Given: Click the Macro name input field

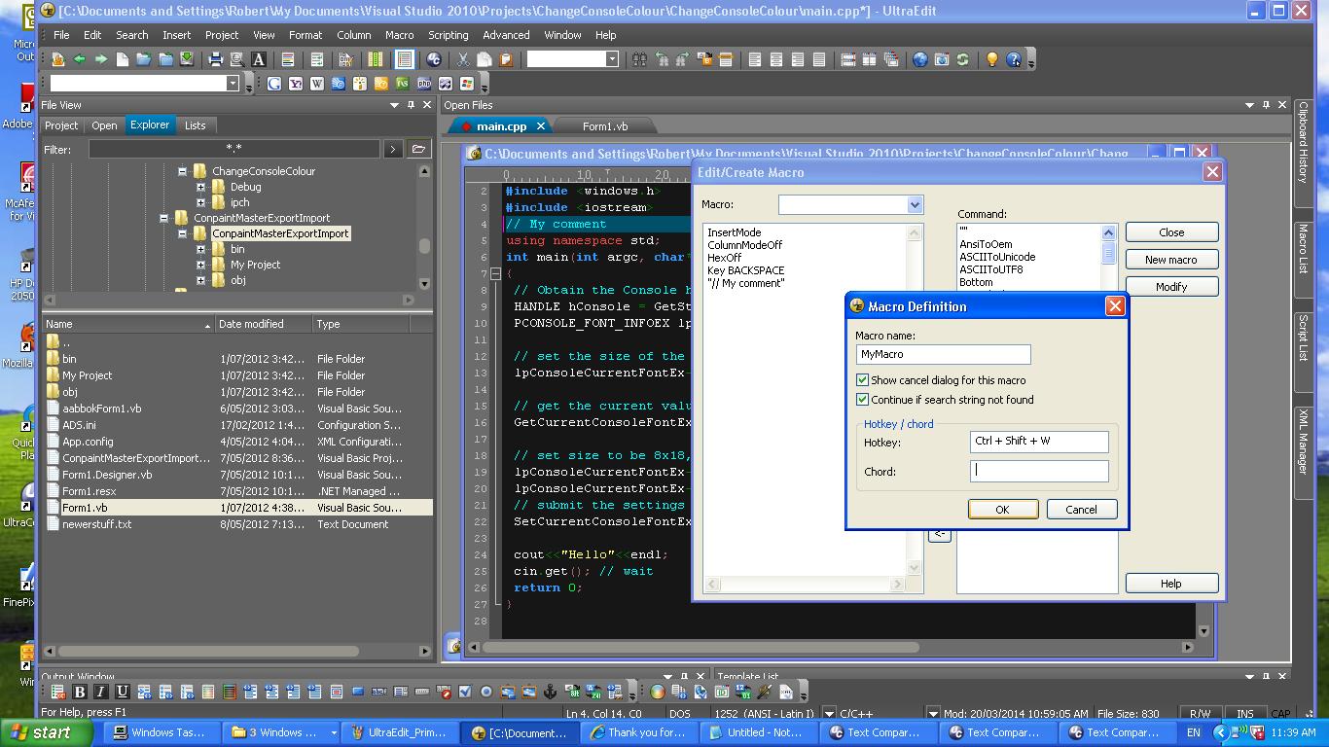Looking at the screenshot, I should click(x=942, y=355).
